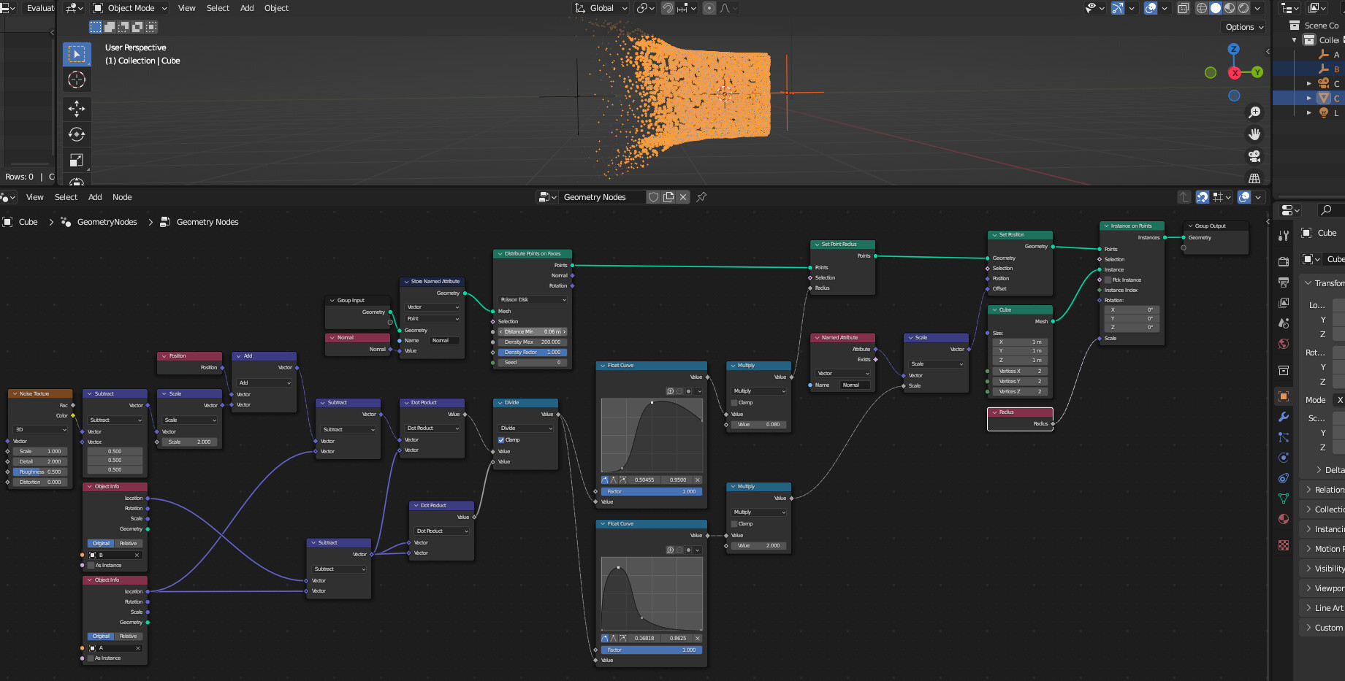Activate the 3D Cursor tool
Viewport: 1345px width, 681px height.
point(77,80)
